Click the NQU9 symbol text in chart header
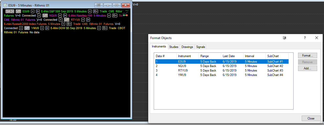Viewport: 324px width, 125px height. point(53,15)
